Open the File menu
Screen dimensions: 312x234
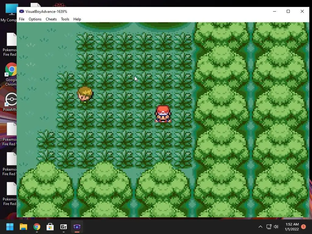tap(22, 19)
